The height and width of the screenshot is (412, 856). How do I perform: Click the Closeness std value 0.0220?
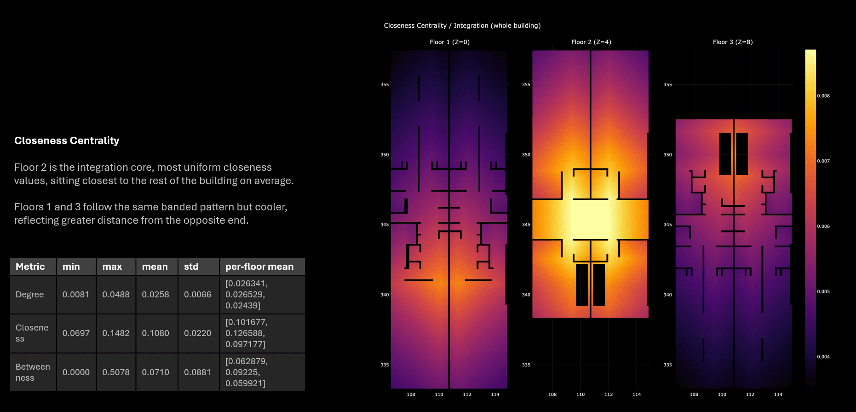click(x=198, y=333)
